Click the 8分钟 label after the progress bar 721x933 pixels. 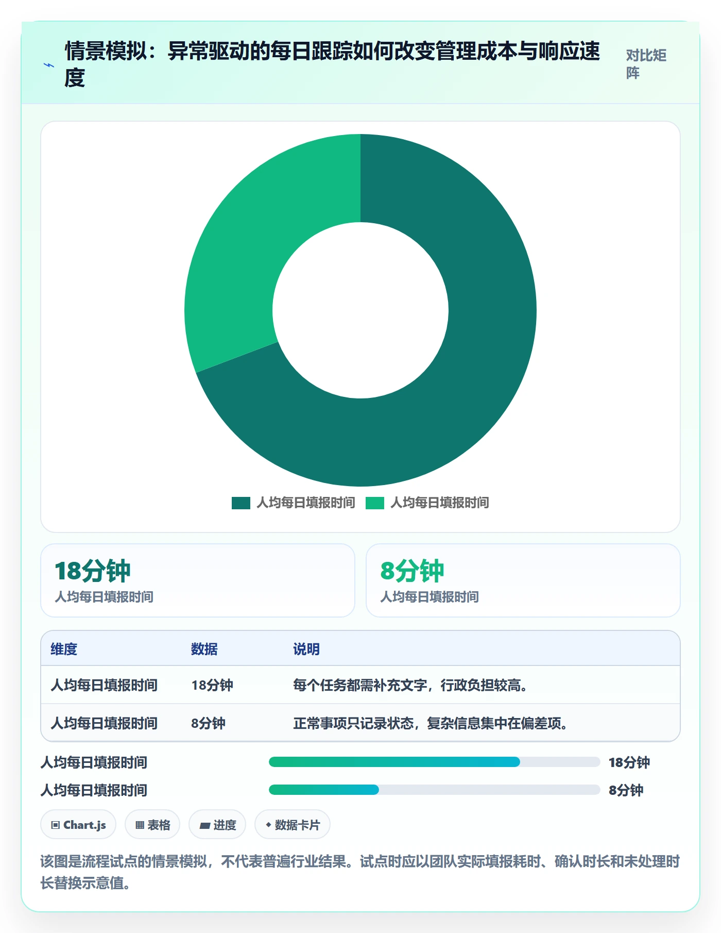pyautogui.click(x=626, y=790)
